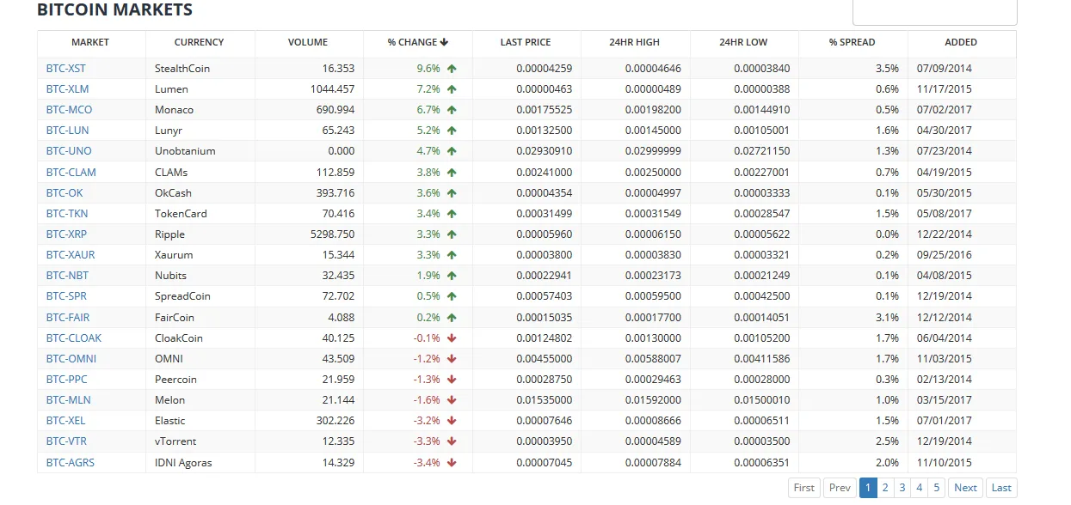Open the BTC-TKN market link
This screenshot has height=505, width=1071.
(x=67, y=213)
